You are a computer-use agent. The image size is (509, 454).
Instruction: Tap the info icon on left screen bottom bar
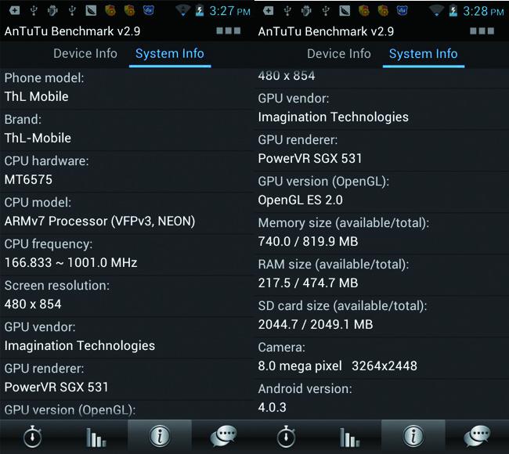tap(160, 436)
